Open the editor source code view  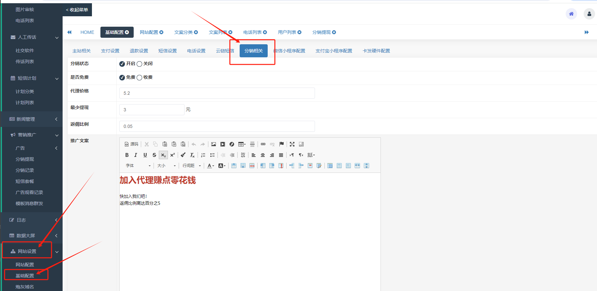pyautogui.click(x=131, y=144)
